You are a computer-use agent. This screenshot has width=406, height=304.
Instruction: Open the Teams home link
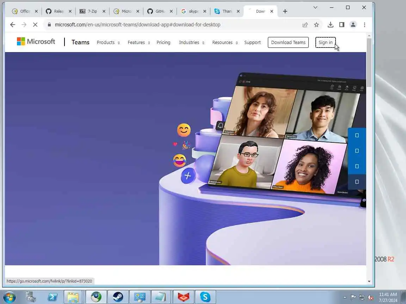click(x=80, y=42)
